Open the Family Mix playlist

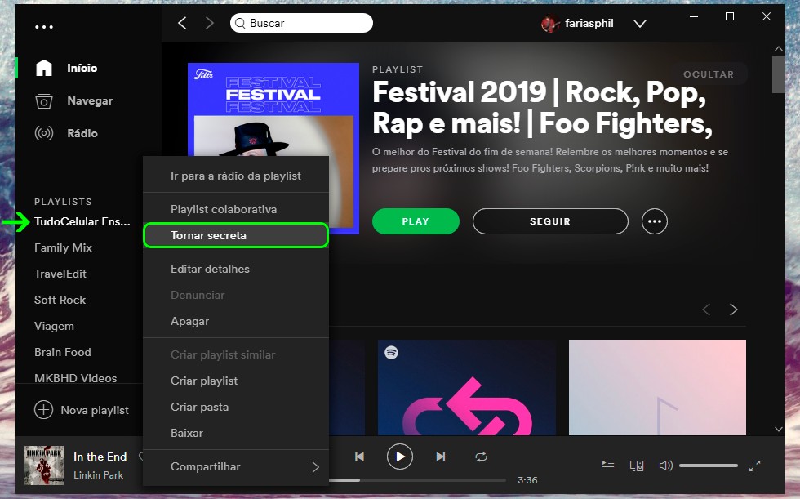pos(64,247)
